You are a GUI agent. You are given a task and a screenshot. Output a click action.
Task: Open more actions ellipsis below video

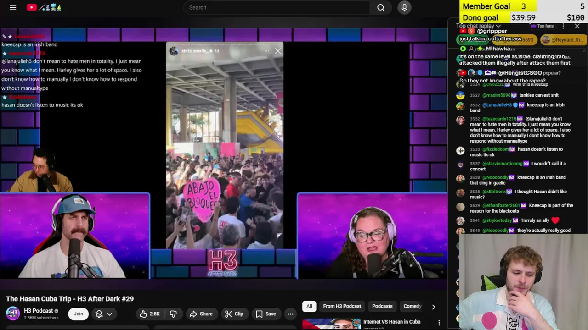coord(290,314)
